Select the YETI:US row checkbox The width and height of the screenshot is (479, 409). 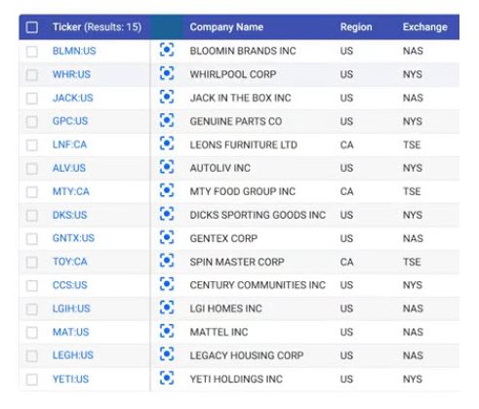pos(32,380)
